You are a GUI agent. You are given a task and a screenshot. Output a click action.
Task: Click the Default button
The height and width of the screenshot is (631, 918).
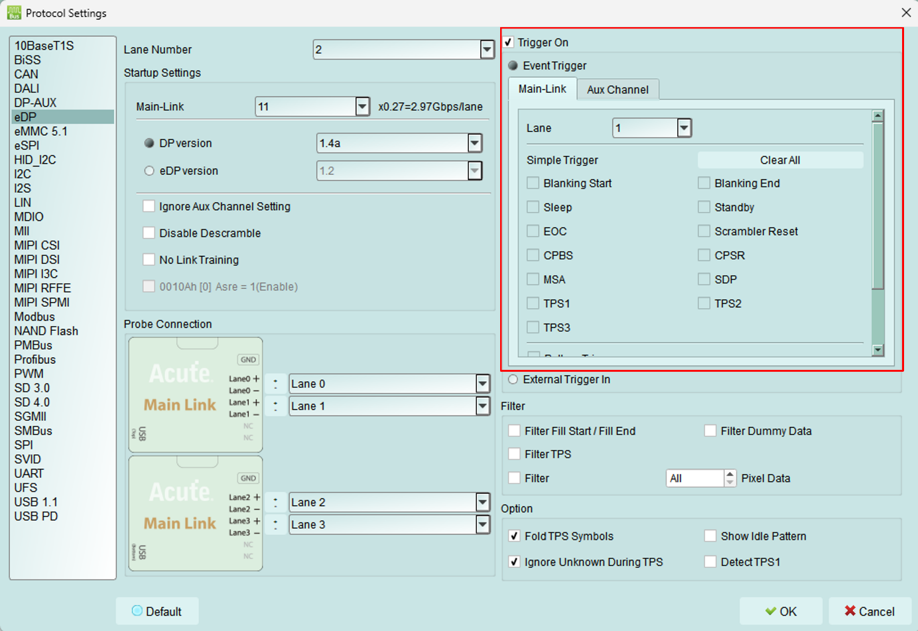157,611
